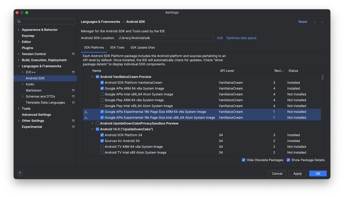Screen dimensions: 344x197
Task: Check Android TV ARM 64 v8a System Image
Action: [102, 147]
